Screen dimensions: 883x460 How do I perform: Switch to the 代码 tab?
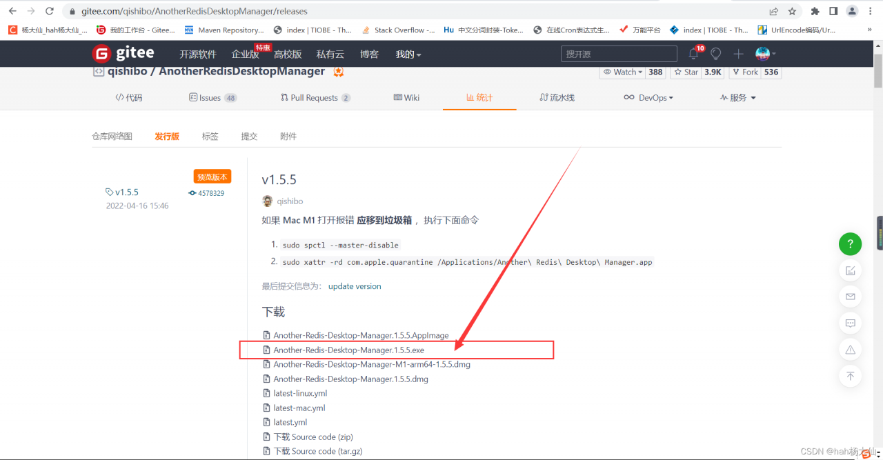click(129, 98)
